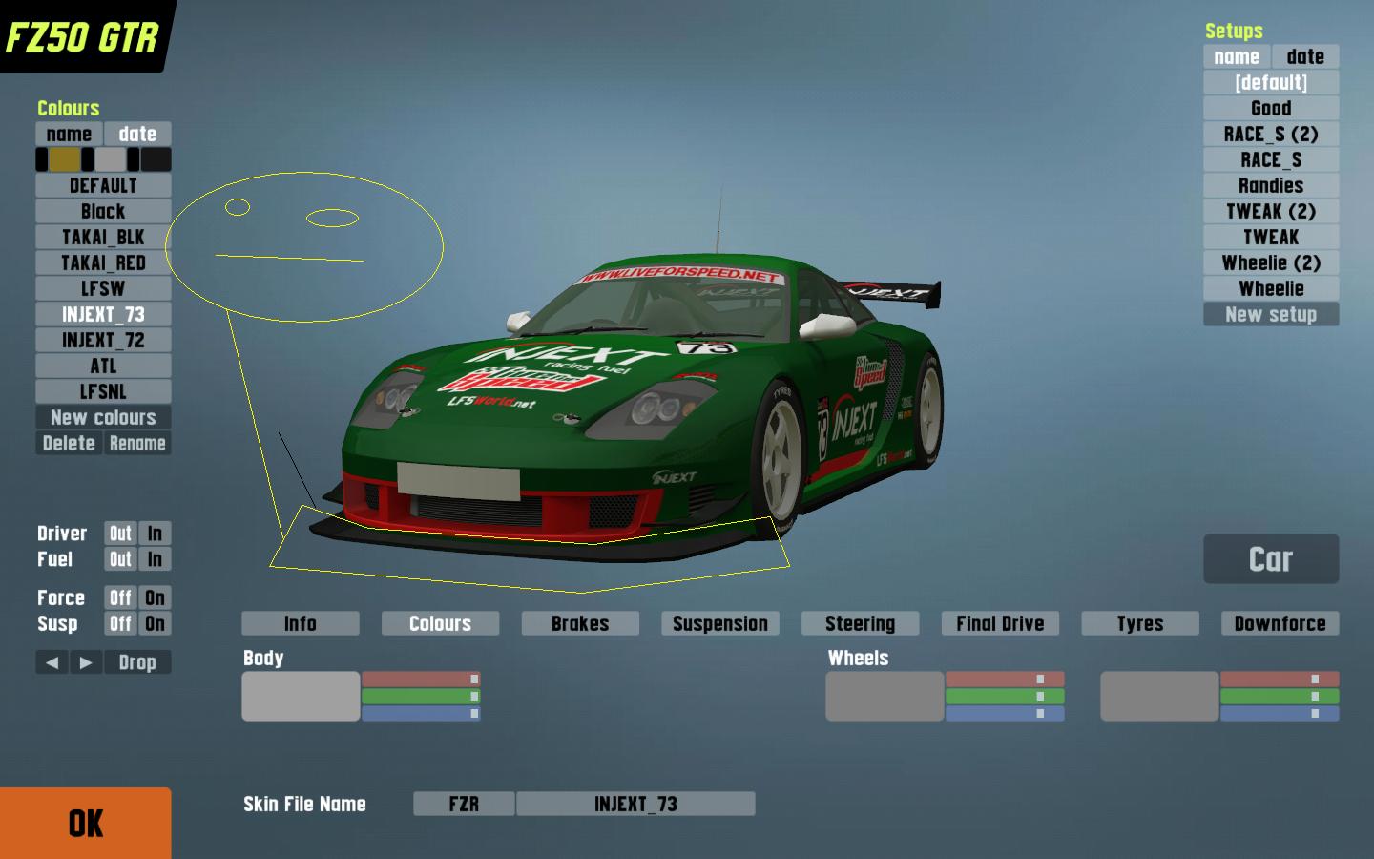The width and height of the screenshot is (1374, 859).
Task: Switch to the Colours tab
Action: (440, 623)
